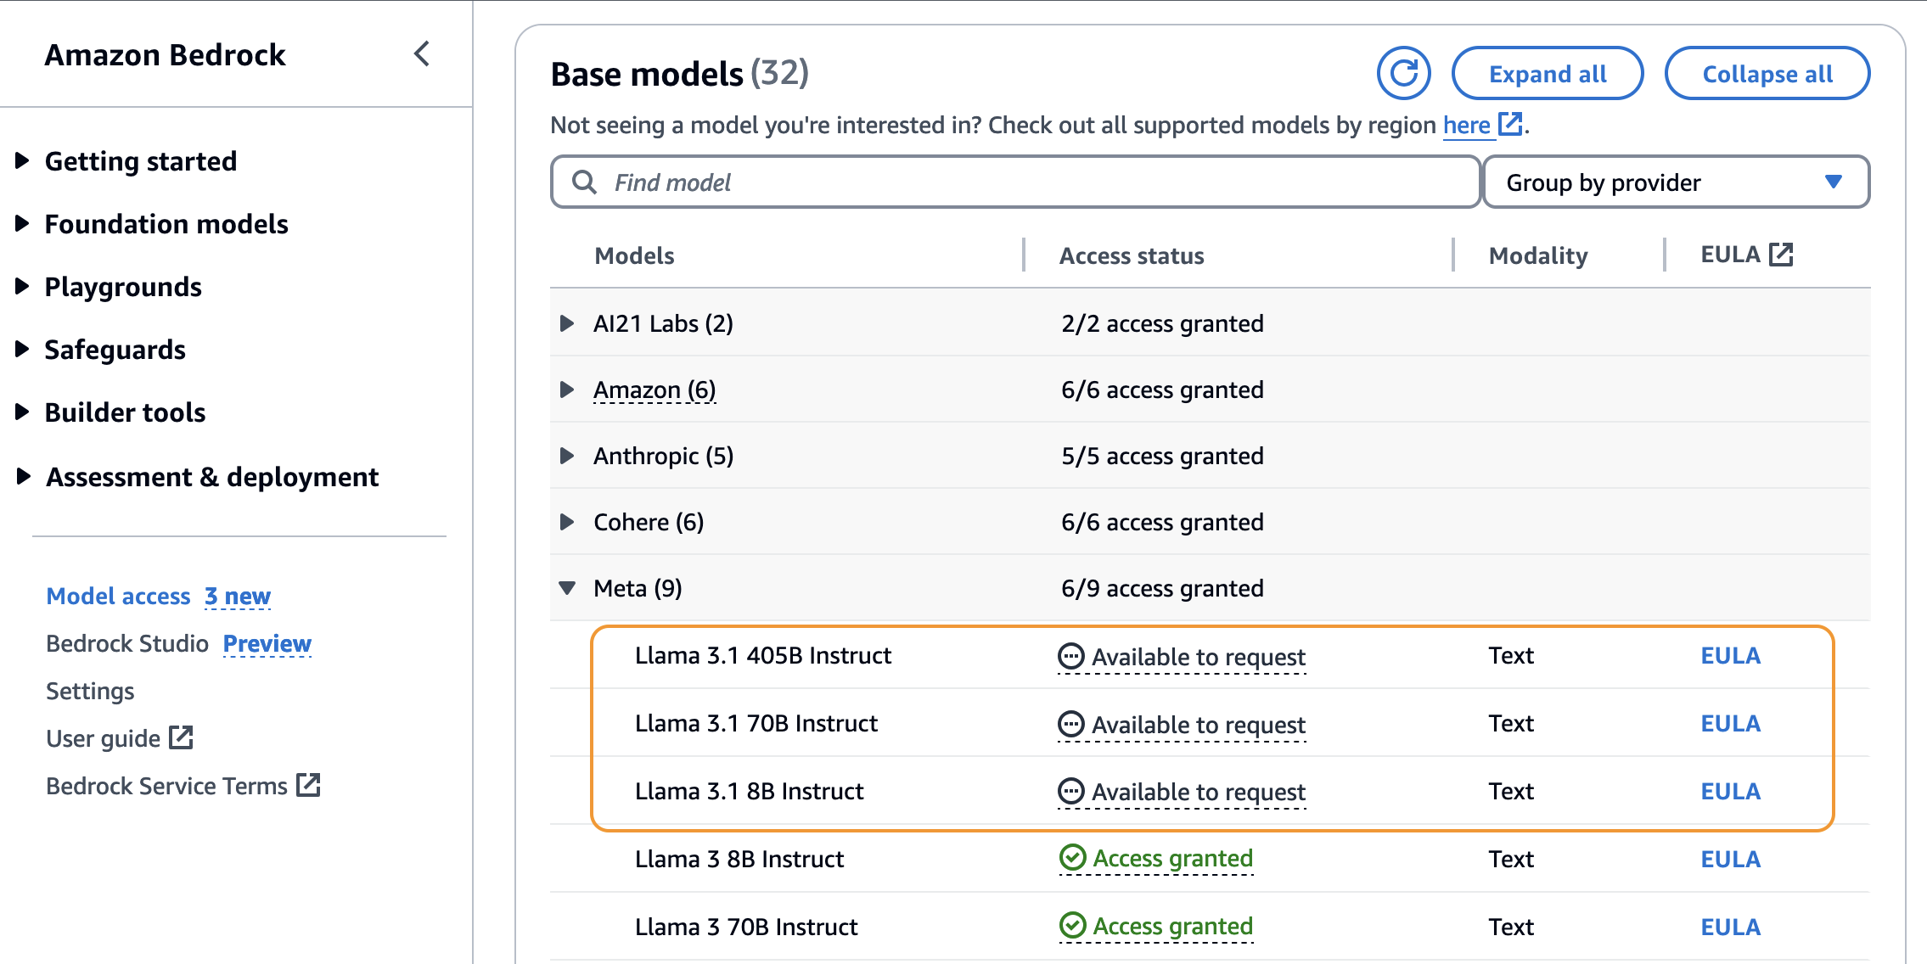The image size is (1927, 964).
Task: Open Bedrock Service Terms external link
Action: 183,786
